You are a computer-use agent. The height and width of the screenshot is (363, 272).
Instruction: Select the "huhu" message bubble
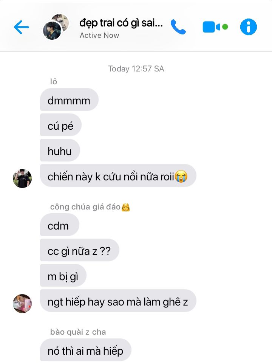point(60,150)
